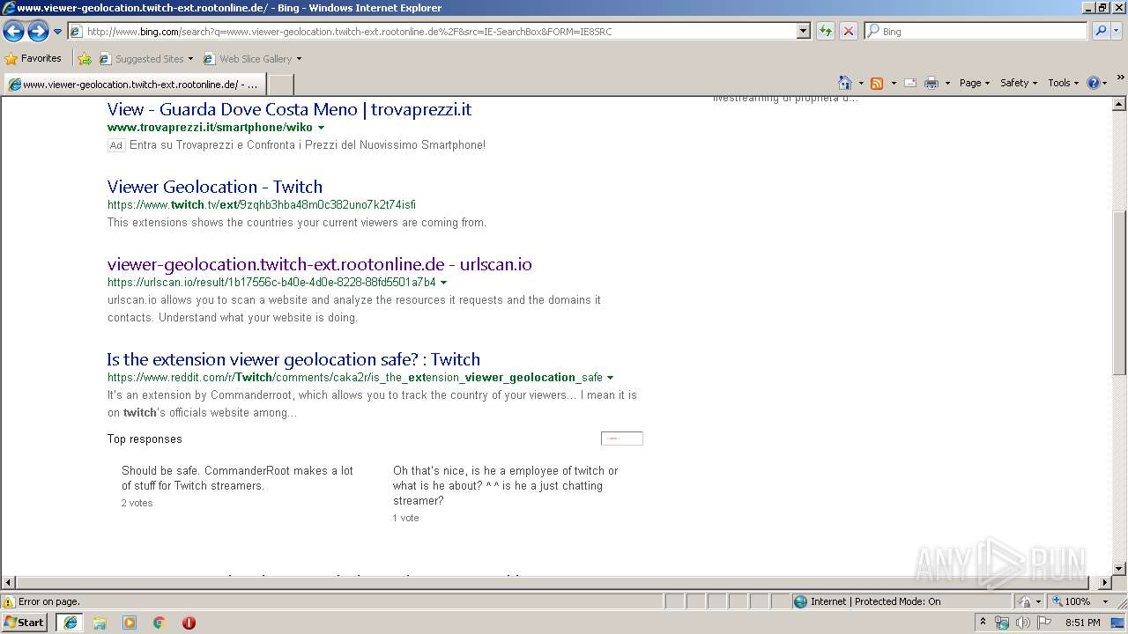This screenshot has height=634, width=1128.
Task: Click 'Error on page' warning icon
Action: tap(9, 601)
